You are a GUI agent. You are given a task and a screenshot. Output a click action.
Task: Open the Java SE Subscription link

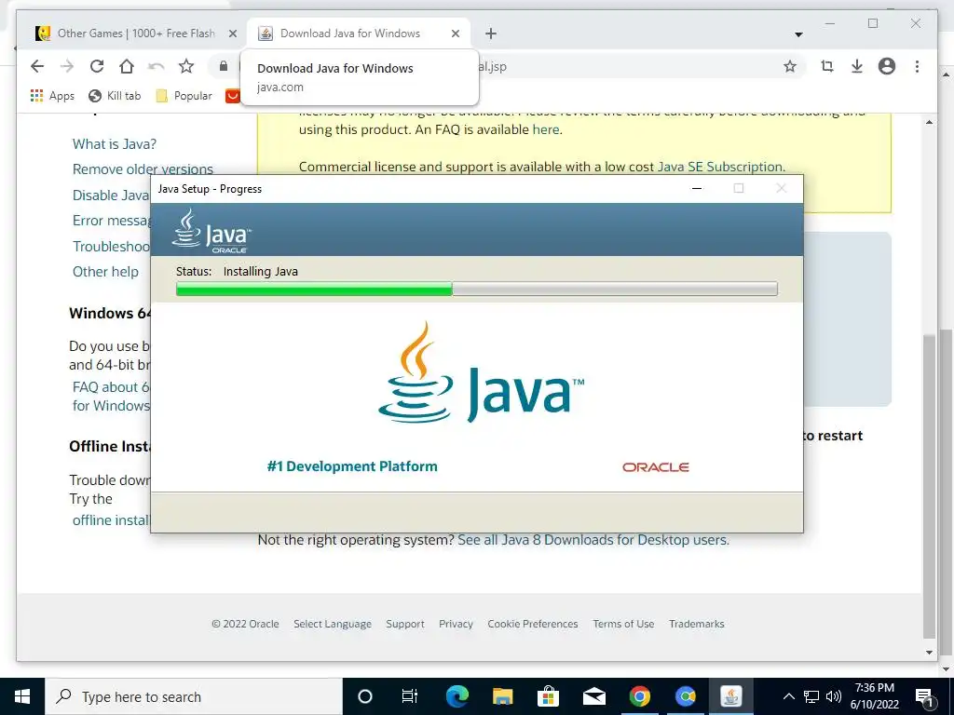point(720,167)
